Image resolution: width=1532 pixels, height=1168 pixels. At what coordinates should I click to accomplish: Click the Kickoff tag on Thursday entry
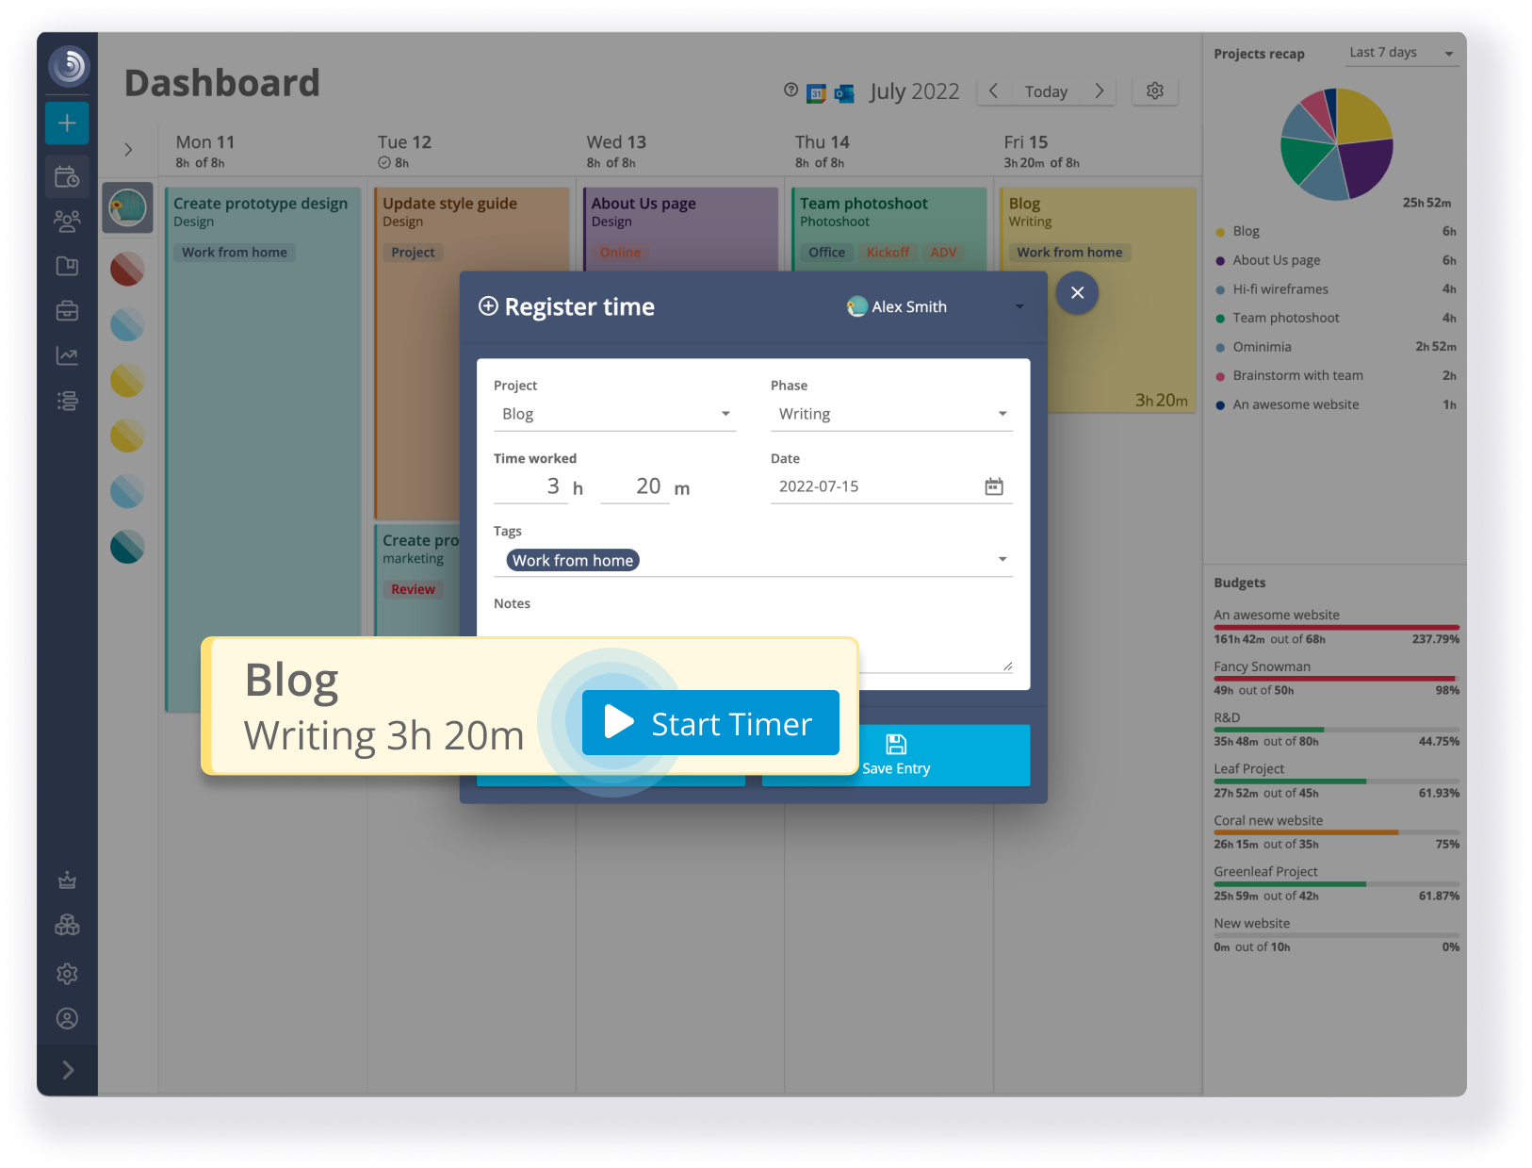coord(888,253)
